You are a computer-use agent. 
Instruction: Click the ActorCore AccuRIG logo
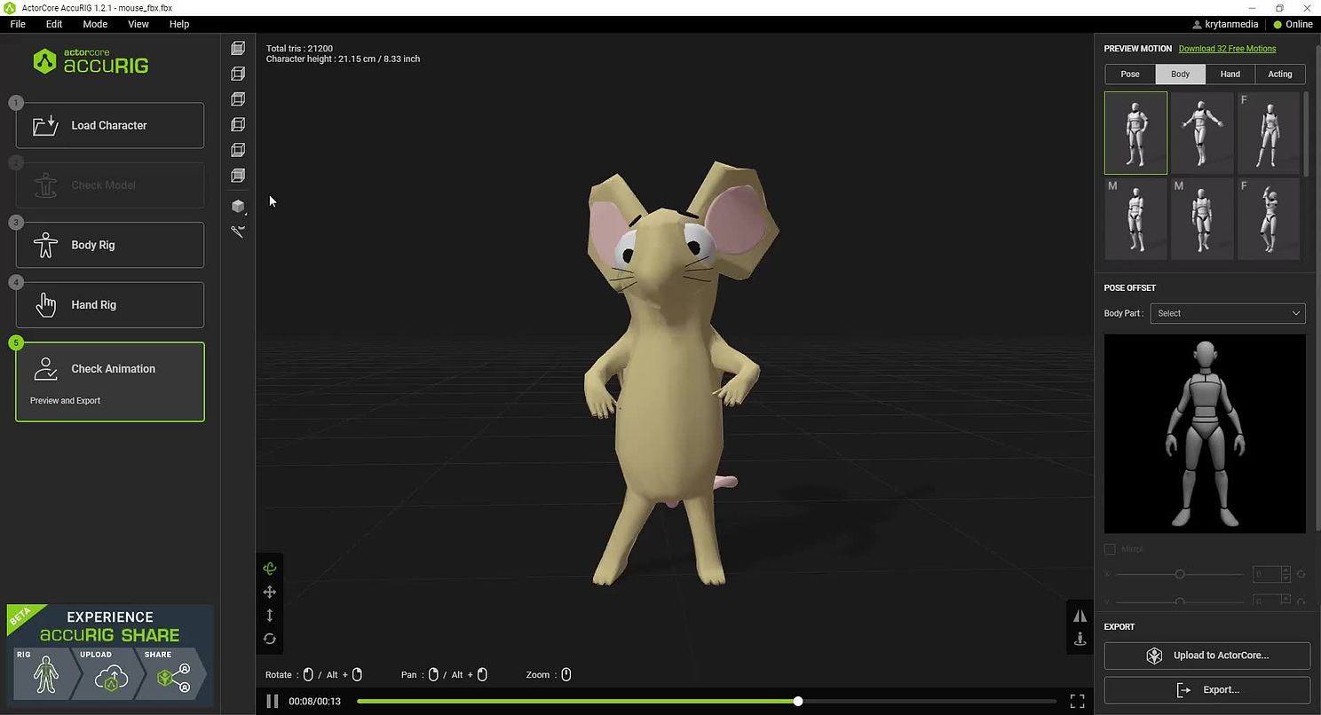point(91,60)
